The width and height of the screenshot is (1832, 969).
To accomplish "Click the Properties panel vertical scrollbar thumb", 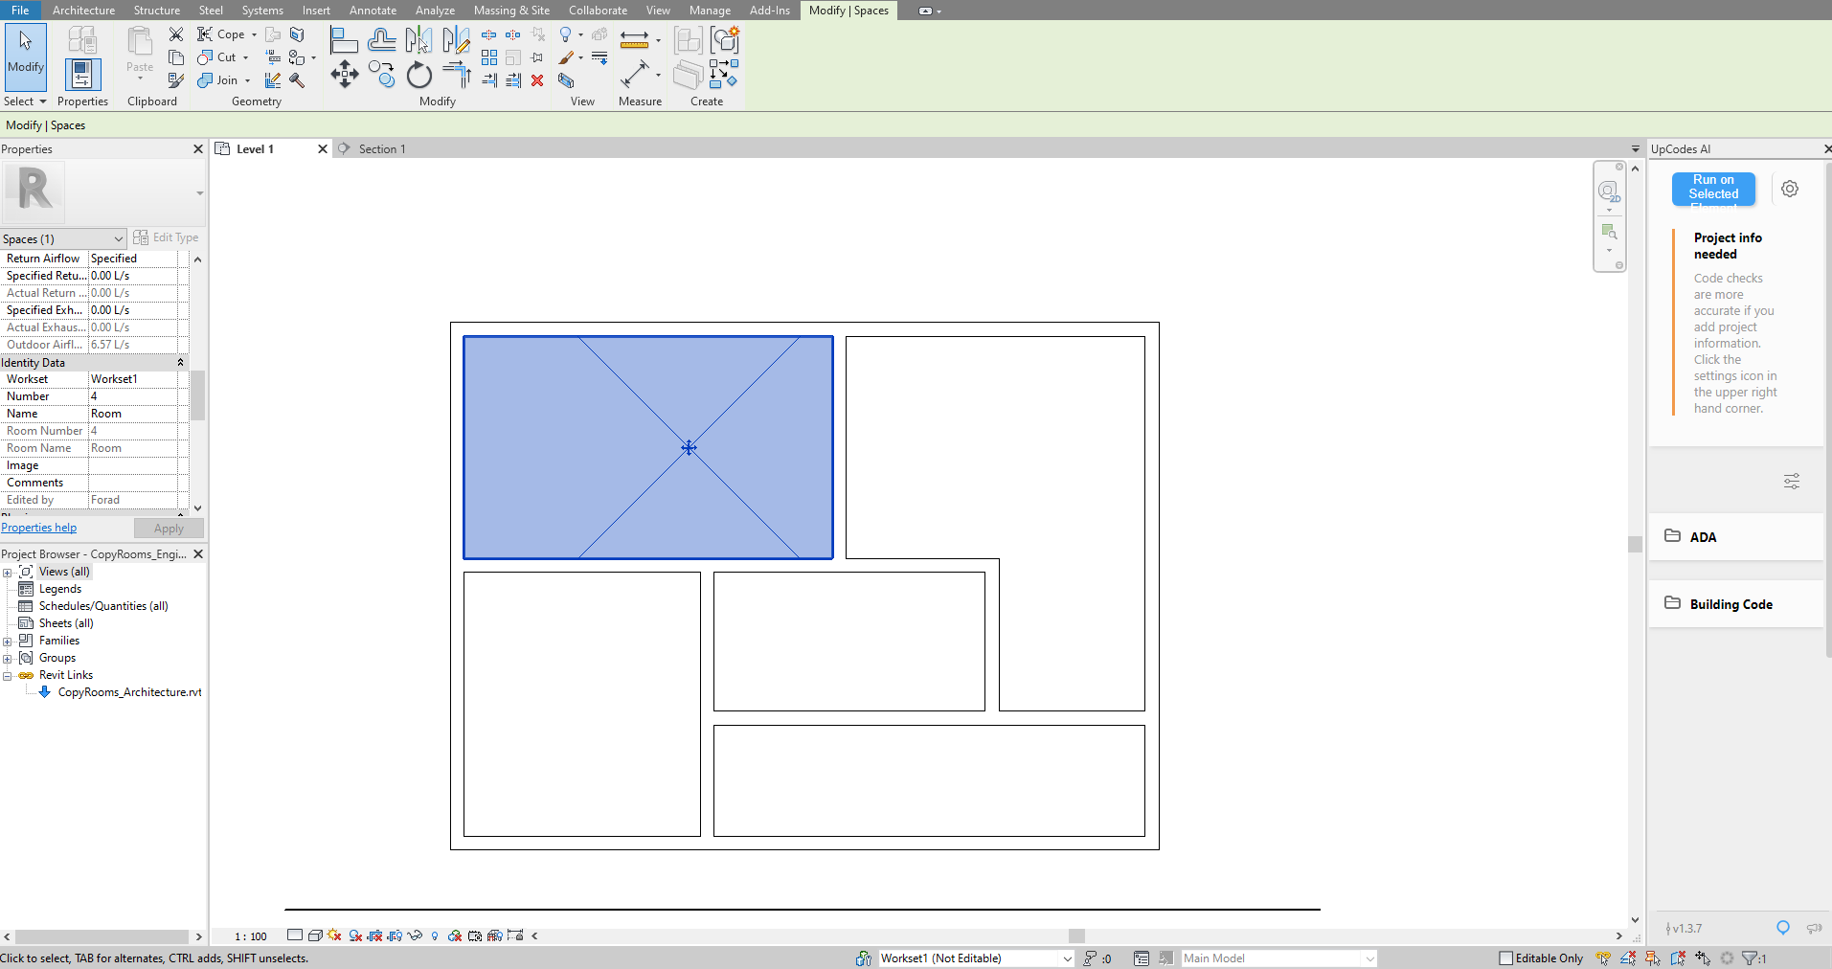I will 197,395.
